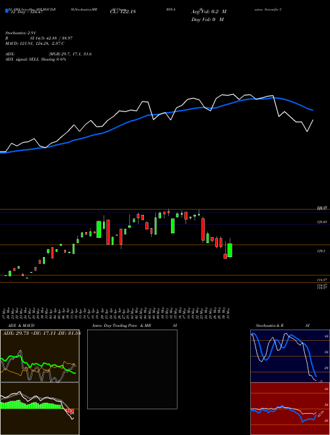Click the 'Intra Day Trading Price & MR' title

click(121, 326)
